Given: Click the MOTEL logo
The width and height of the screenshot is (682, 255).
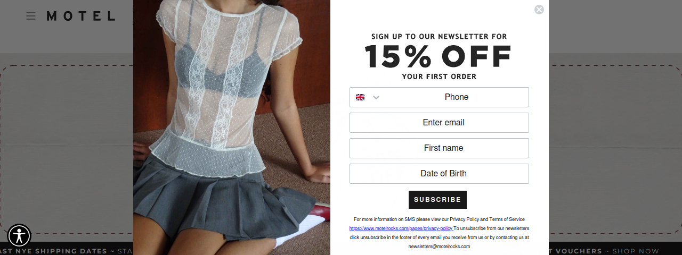Looking at the screenshot, I should 81,16.
